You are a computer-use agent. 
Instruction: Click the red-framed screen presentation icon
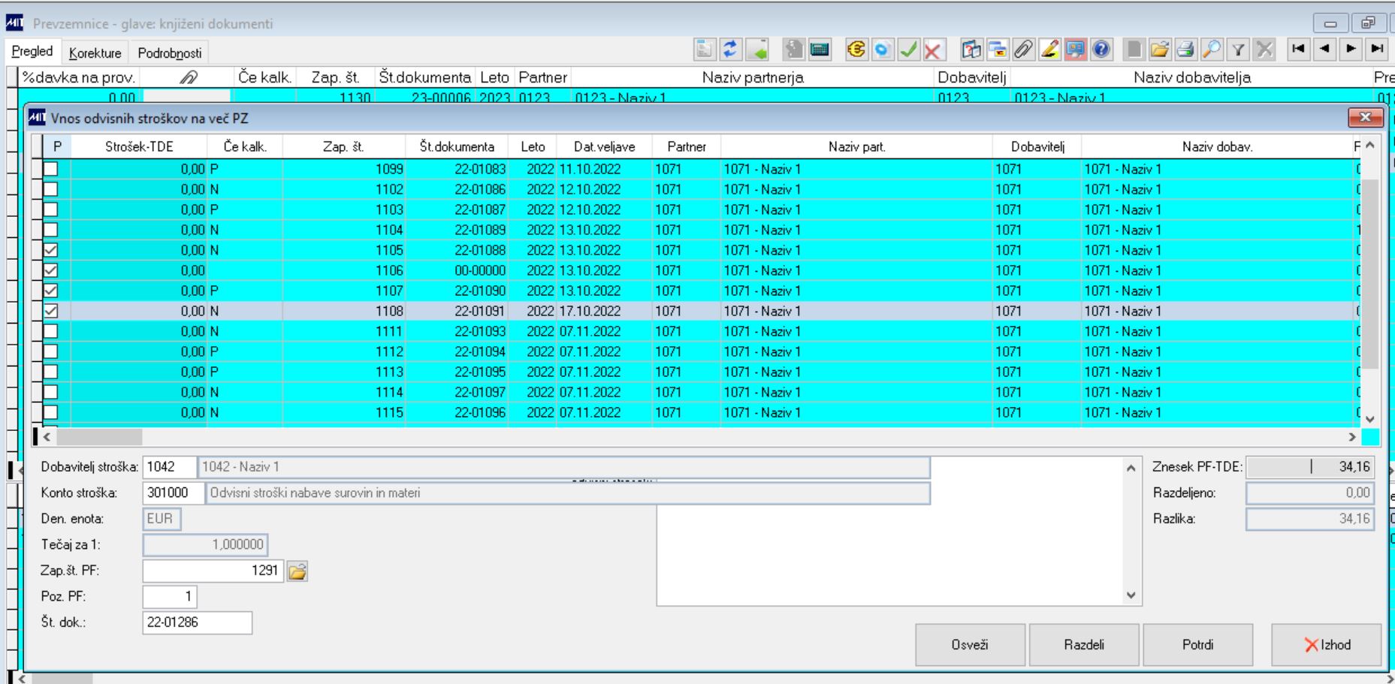tap(1075, 50)
